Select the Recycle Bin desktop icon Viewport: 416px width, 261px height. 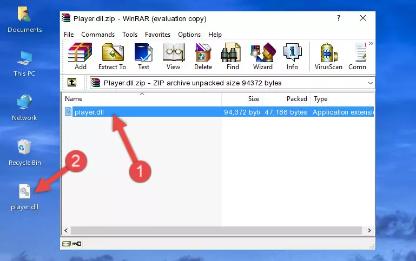pos(24,152)
